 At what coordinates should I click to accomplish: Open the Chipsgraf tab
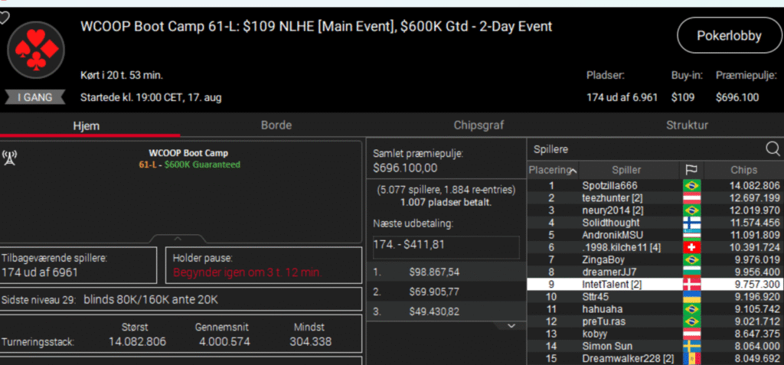479,125
